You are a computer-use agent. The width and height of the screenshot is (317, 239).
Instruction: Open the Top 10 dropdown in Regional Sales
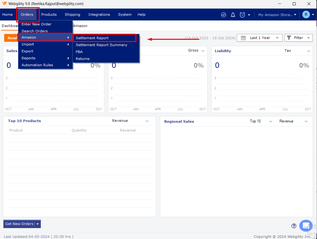261,121
